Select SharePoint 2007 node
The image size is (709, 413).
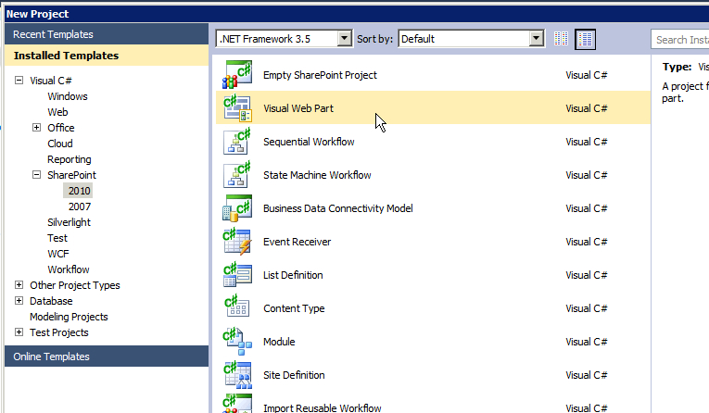tap(80, 206)
